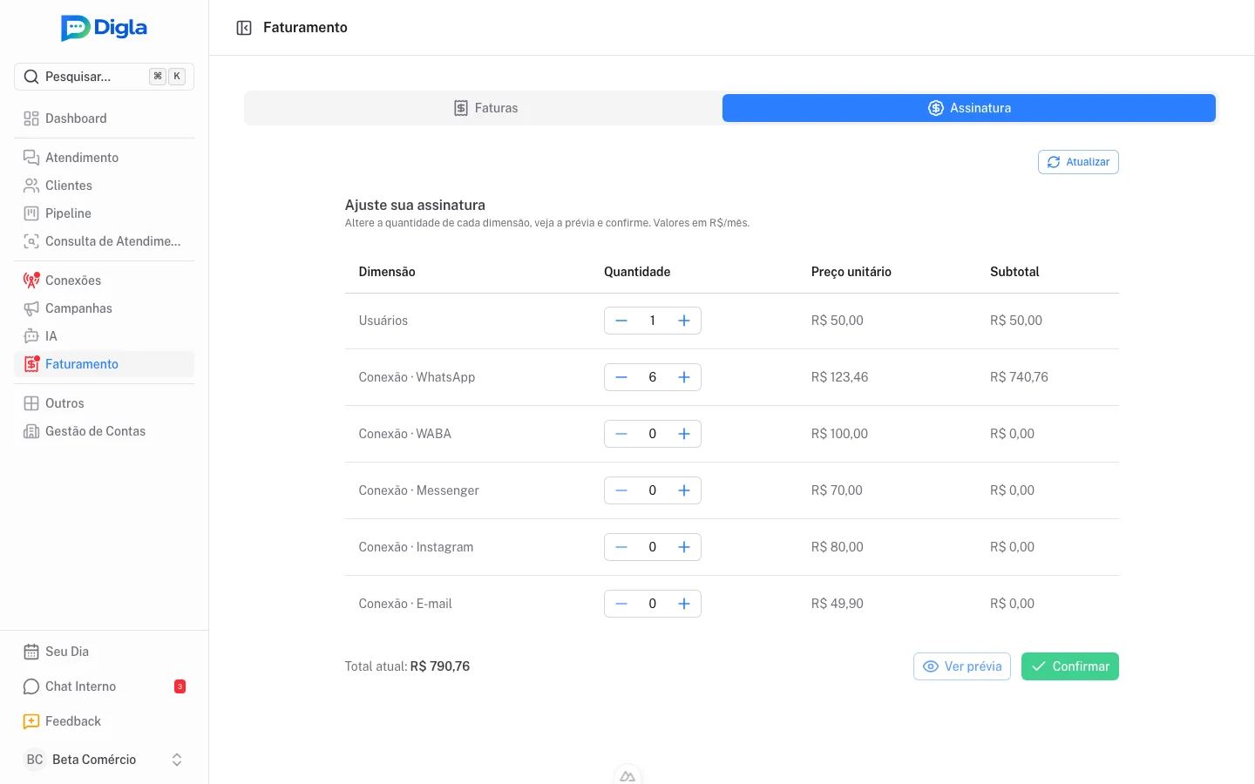Expand Beta Comércio account switcher
This screenshot has width=1255, height=784.
pyautogui.click(x=104, y=760)
